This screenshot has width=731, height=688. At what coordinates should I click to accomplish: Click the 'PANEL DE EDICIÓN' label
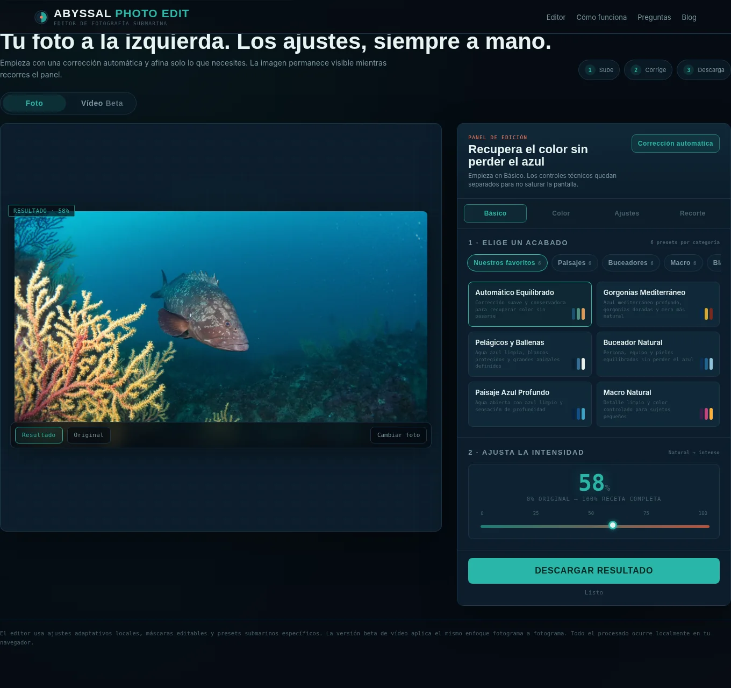[x=498, y=138]
